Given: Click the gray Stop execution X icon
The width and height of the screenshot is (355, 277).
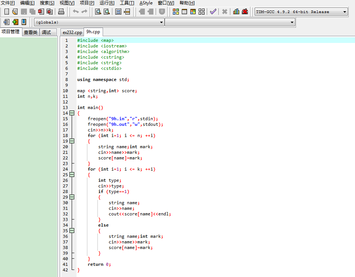Looking at the screenshot, I should 225,12.
